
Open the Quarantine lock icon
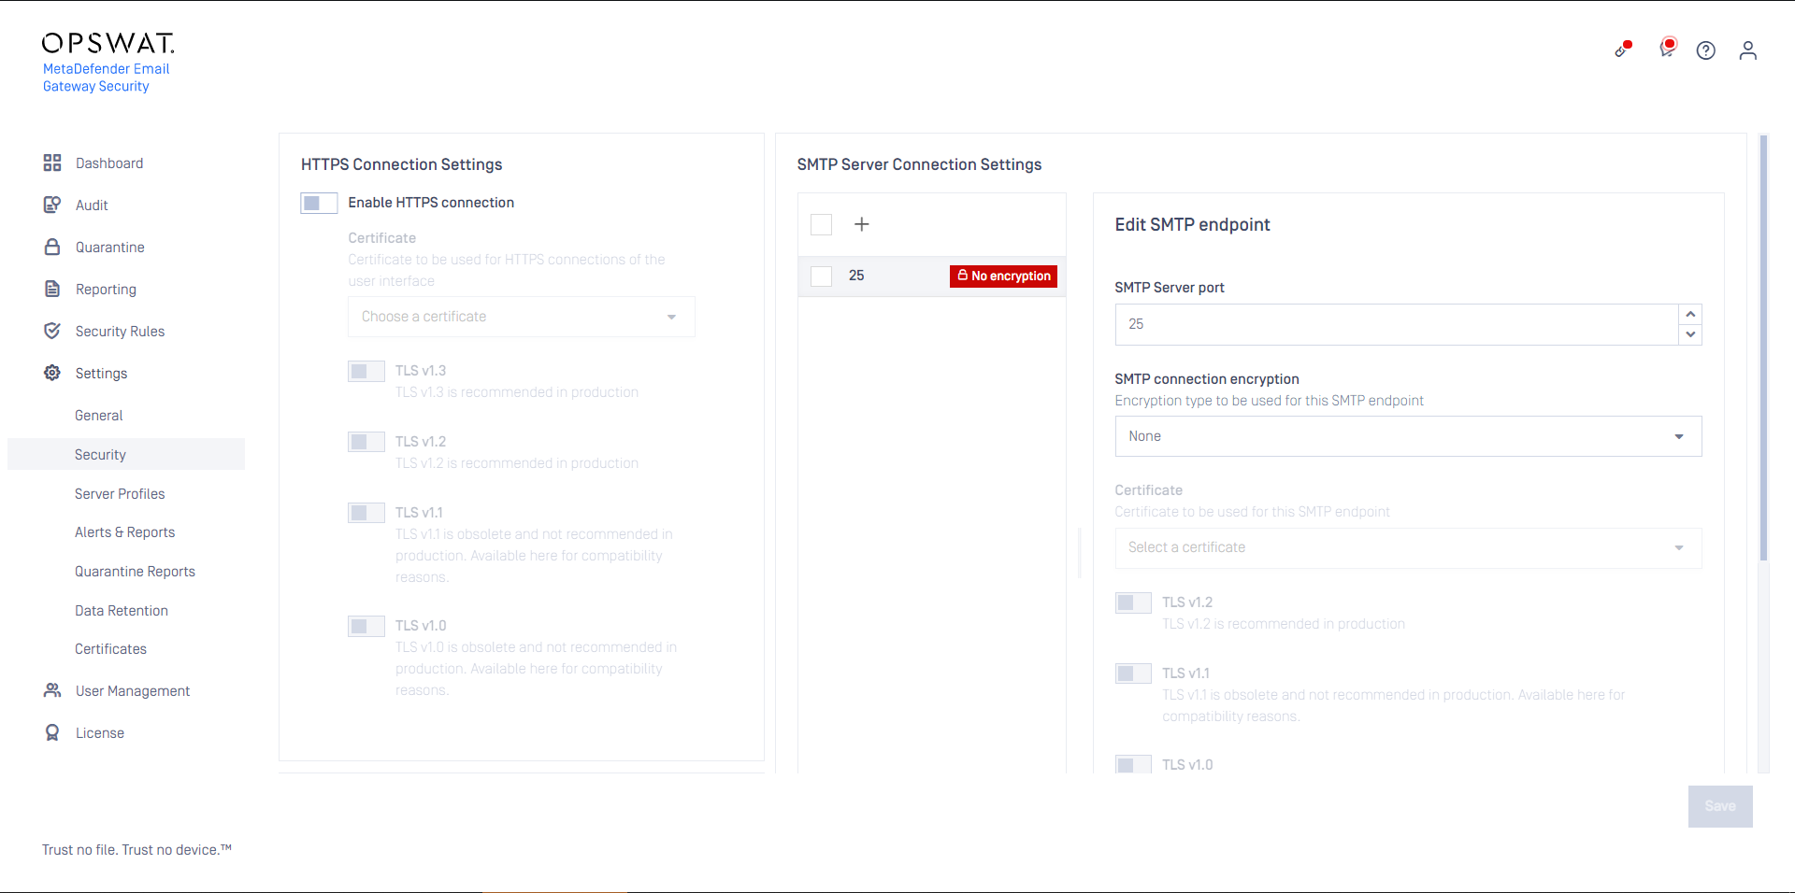pyautogui.click(x=52, y=248)
